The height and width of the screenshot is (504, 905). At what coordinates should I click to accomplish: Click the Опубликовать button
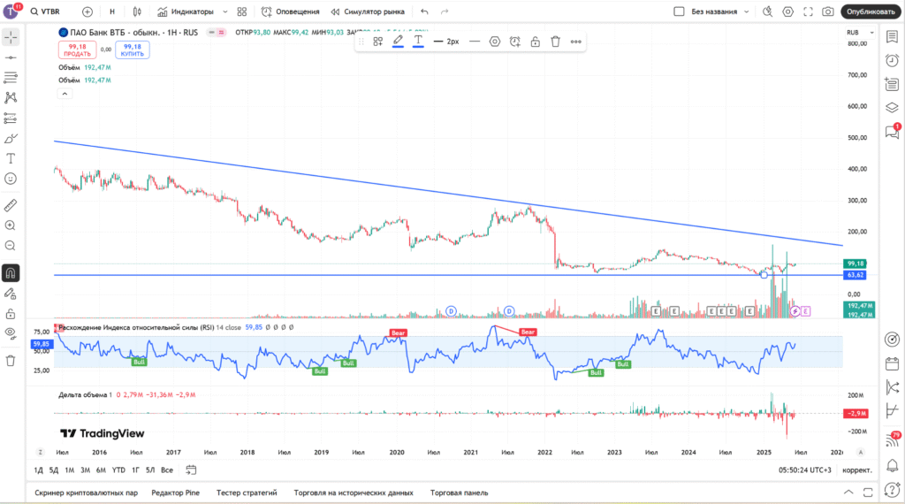coord(871,11)
